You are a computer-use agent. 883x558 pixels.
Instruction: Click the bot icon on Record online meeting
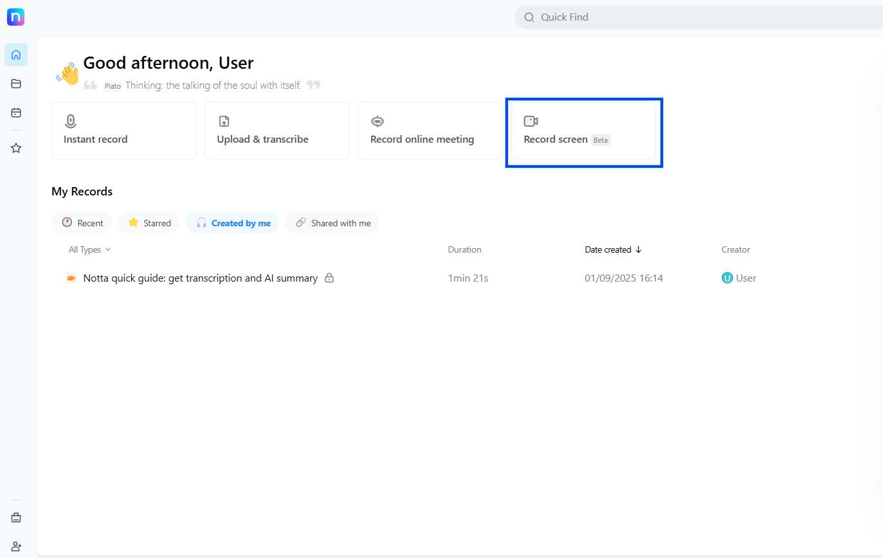tap(378, 121)
